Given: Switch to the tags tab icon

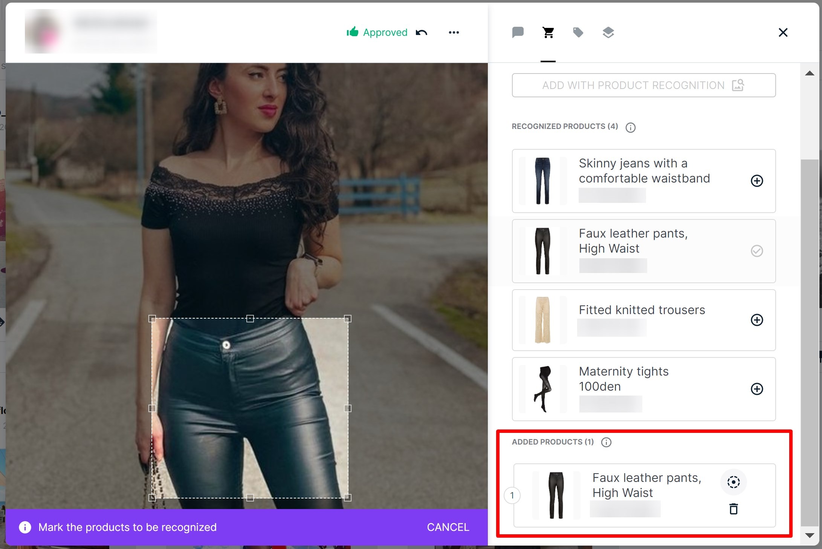Looking at the screenshot, I should [x=578, y=32].
